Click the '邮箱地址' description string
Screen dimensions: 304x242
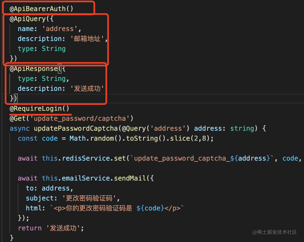tap(88, 39)
